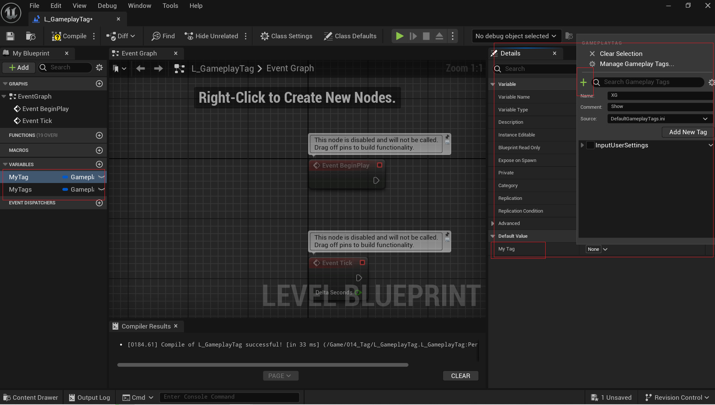This screenshot has height=405, width=715.
Task: Add a new event dispatcher plus icon
Action: [x=99, y=202]
